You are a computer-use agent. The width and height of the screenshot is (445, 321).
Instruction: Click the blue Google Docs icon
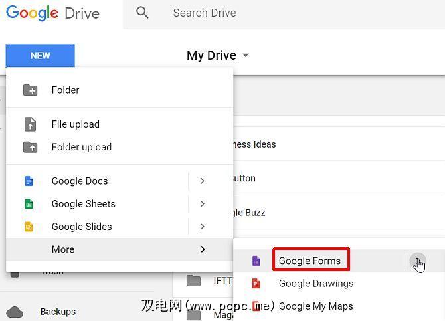click(29, 181)
